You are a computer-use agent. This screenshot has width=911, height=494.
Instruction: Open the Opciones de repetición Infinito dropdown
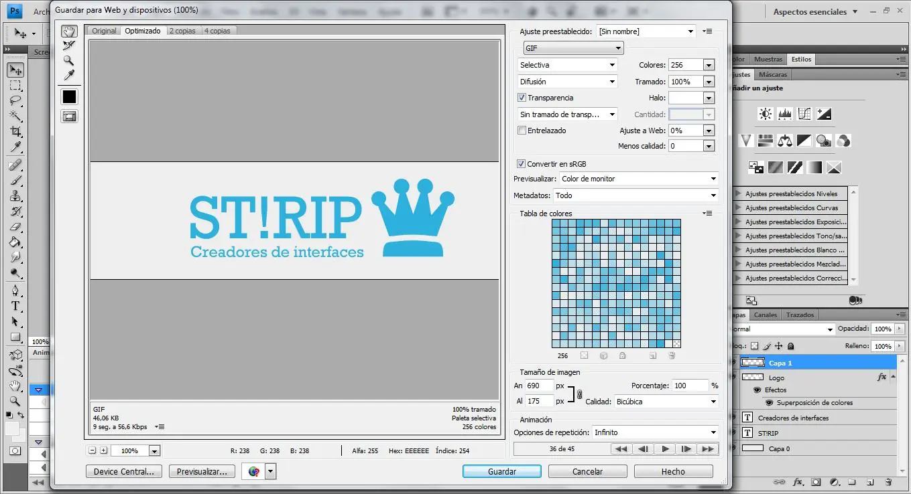[656, 432]
